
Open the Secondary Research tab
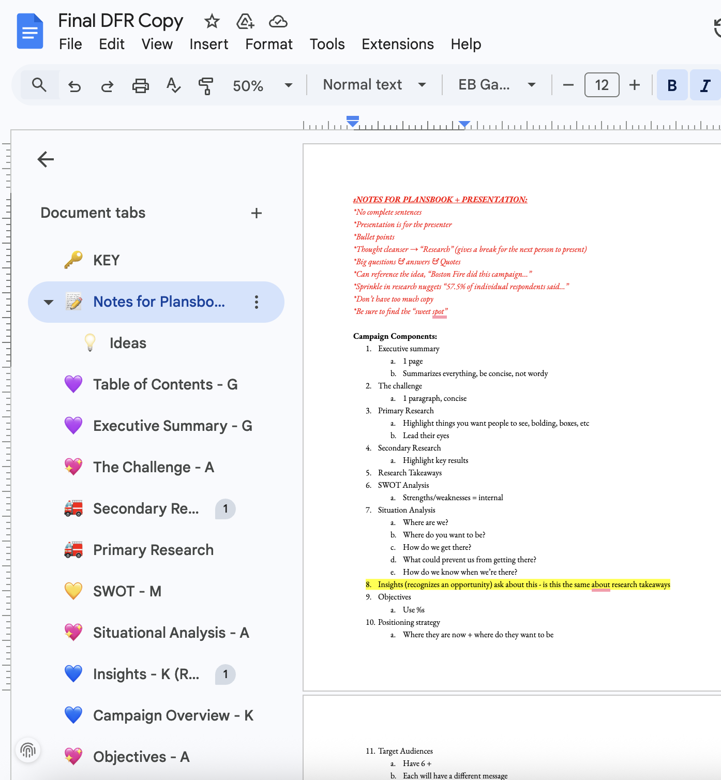(156, 509)
